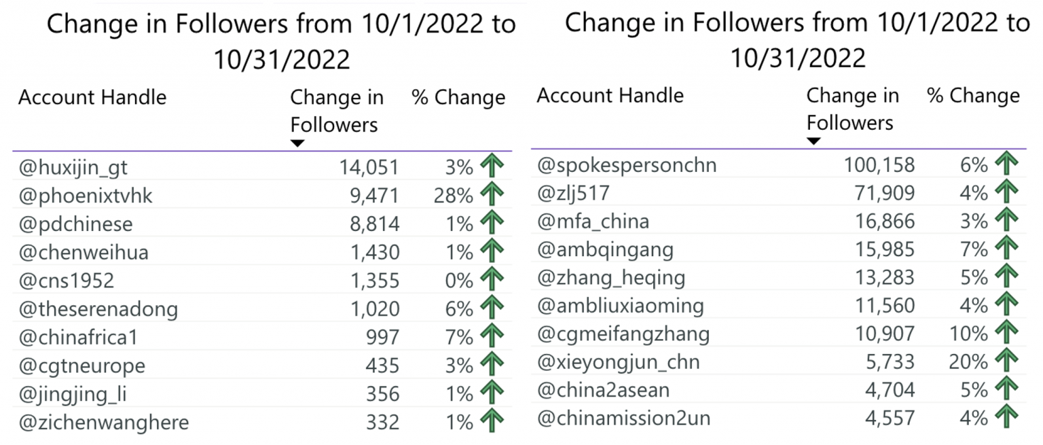This screenshot has width=1043, height=445.
Task: Toggle the left table's sort-descending arrow
Action: (297, 143)
